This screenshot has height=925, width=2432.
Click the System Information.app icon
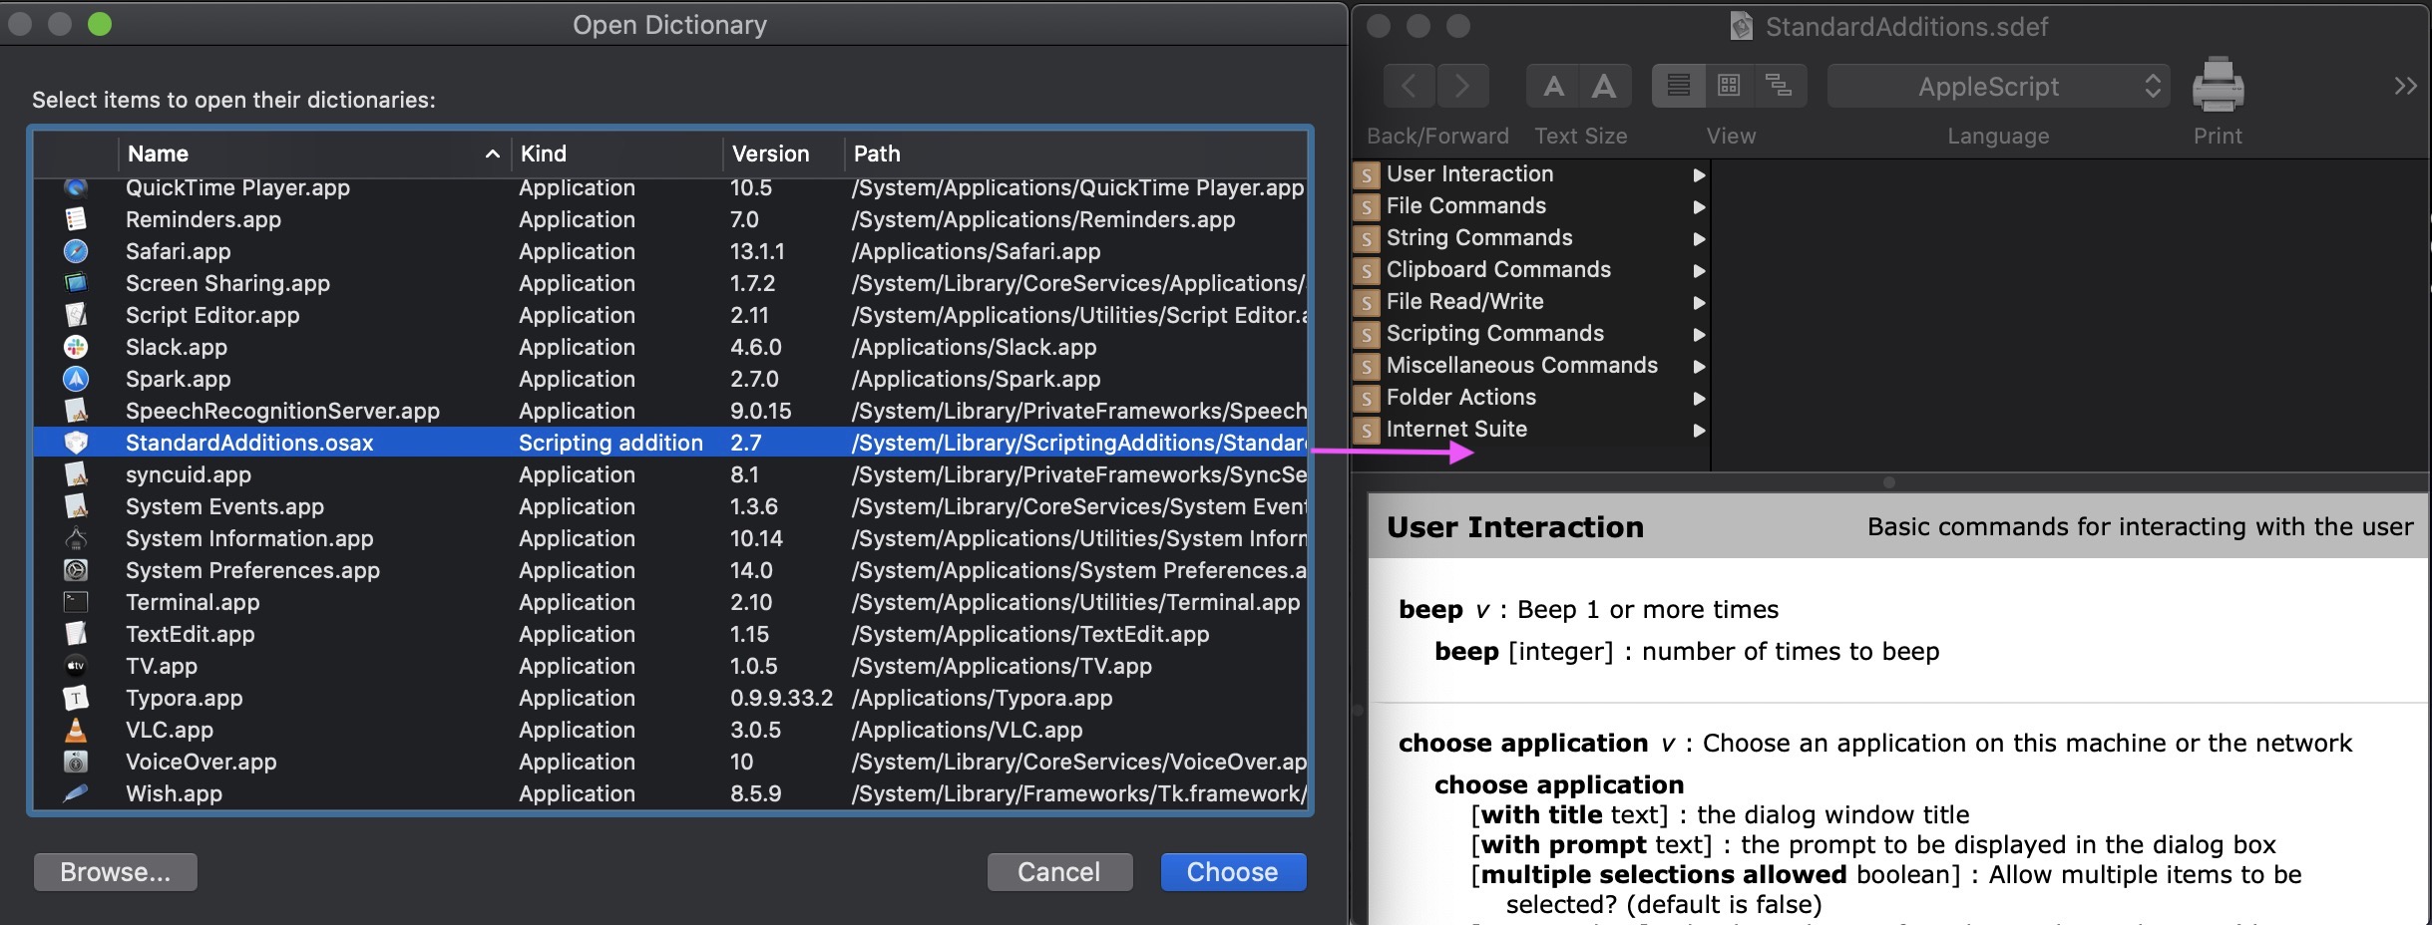coord(76,538)
